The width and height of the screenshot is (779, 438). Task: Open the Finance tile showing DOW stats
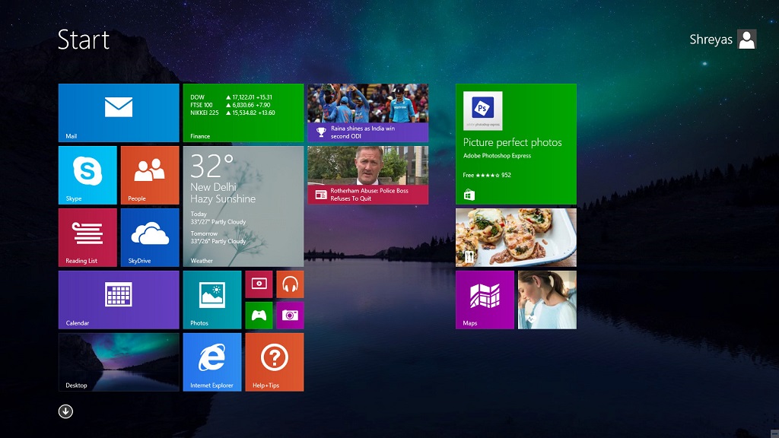point(243,112)
